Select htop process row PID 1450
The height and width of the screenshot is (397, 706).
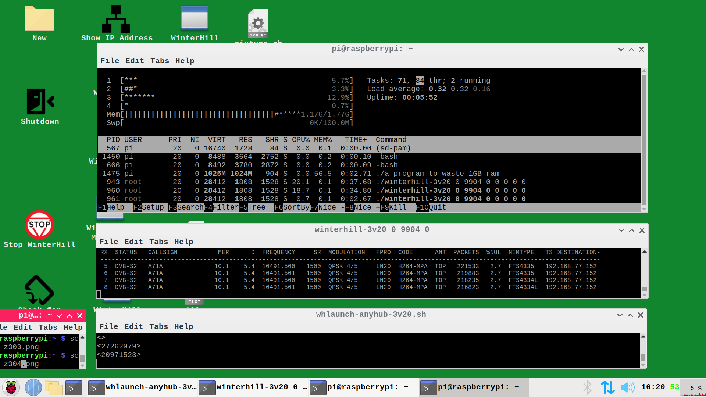(369, 157)
